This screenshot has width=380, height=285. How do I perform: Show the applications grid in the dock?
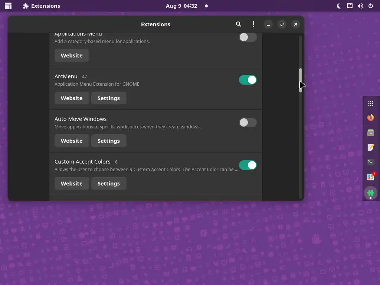pyautogui.click(x=371, y=104)
